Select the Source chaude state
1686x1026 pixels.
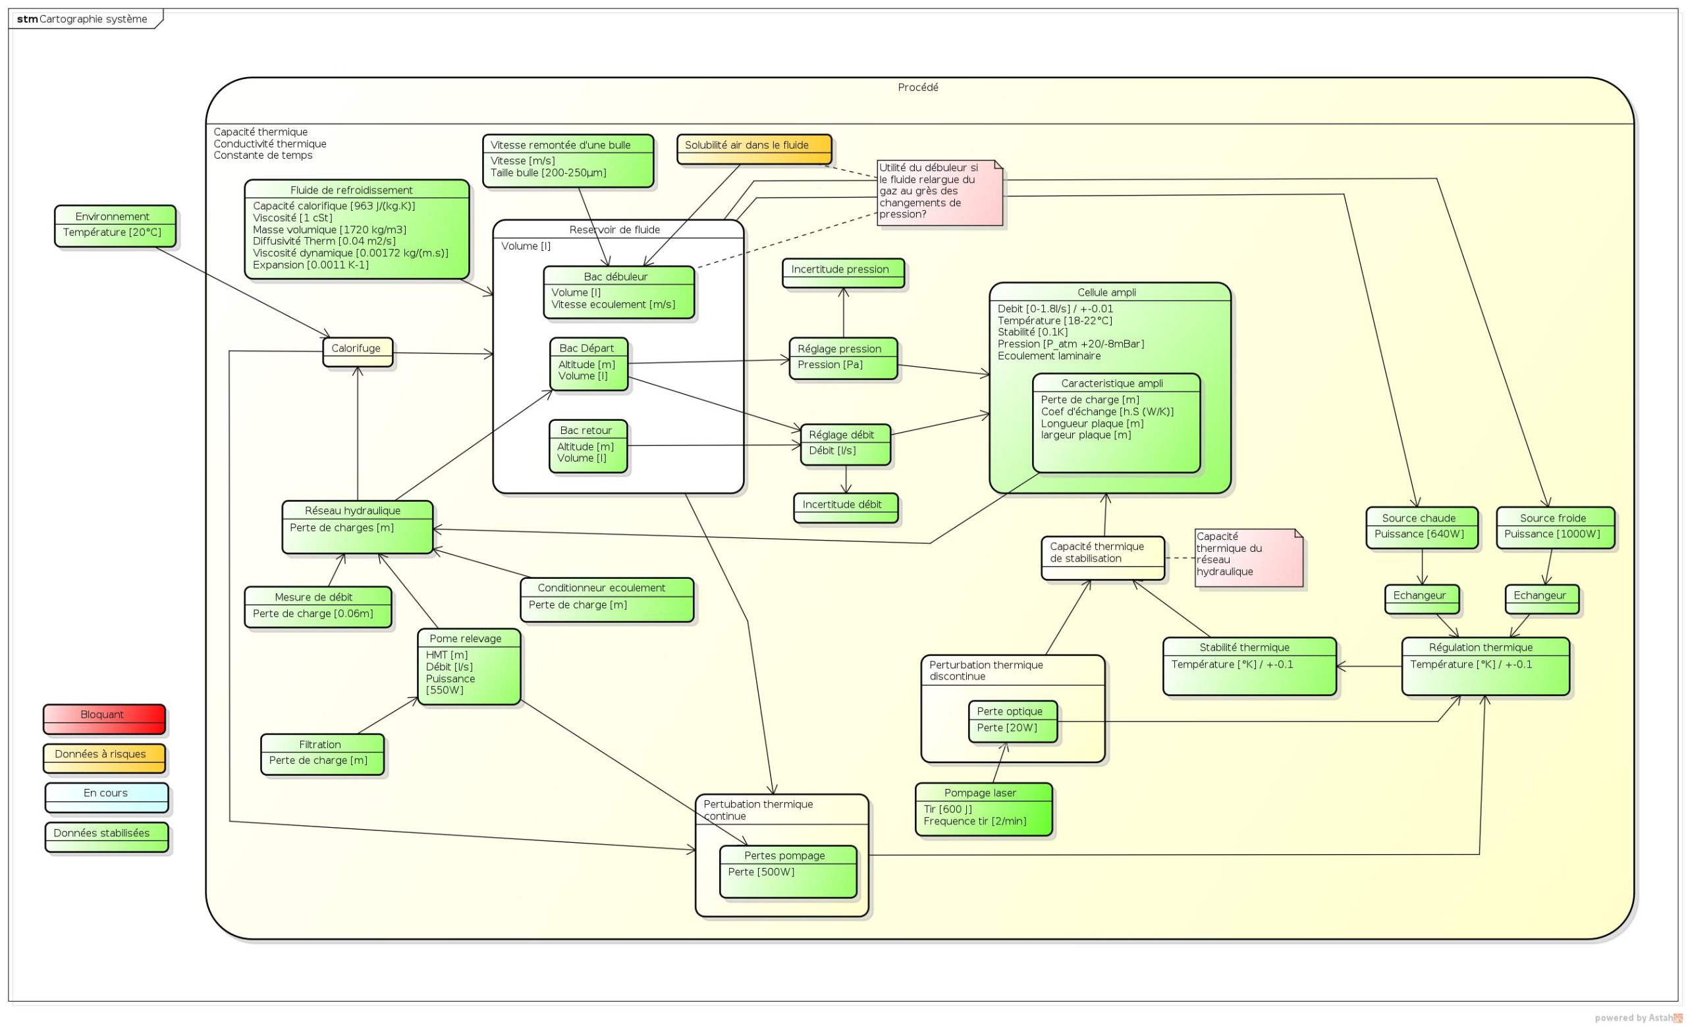click(x=1421, y=527)
